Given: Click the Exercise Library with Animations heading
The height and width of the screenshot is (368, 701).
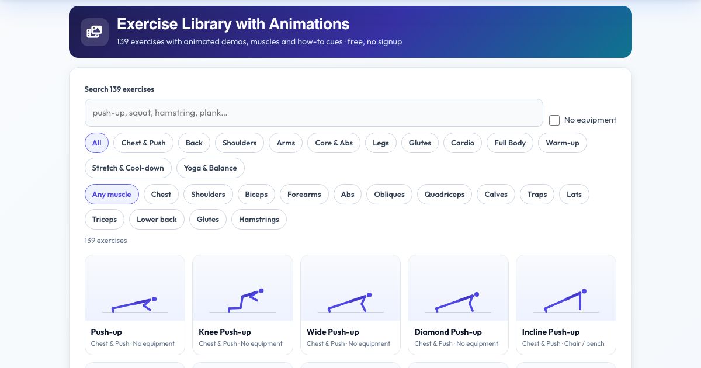Looking at the screenshot, I should [x=233, y=24].
